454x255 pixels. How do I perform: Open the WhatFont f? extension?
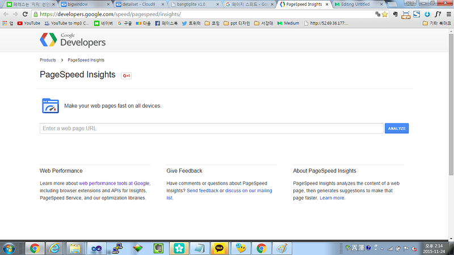tap(438, 14)
